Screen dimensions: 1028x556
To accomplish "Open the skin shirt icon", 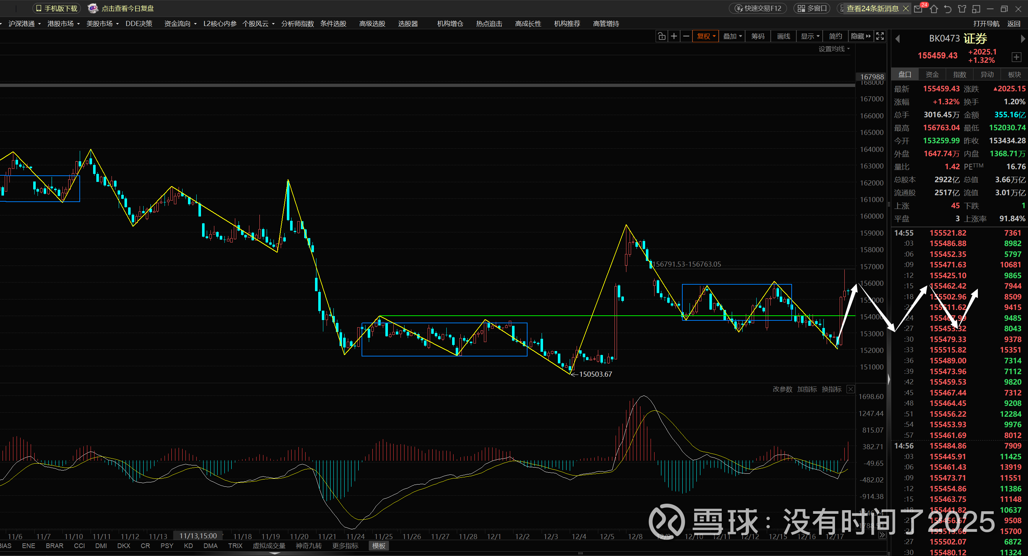I will 962,9.
